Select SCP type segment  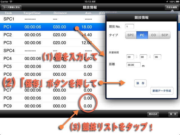point(165,35)
